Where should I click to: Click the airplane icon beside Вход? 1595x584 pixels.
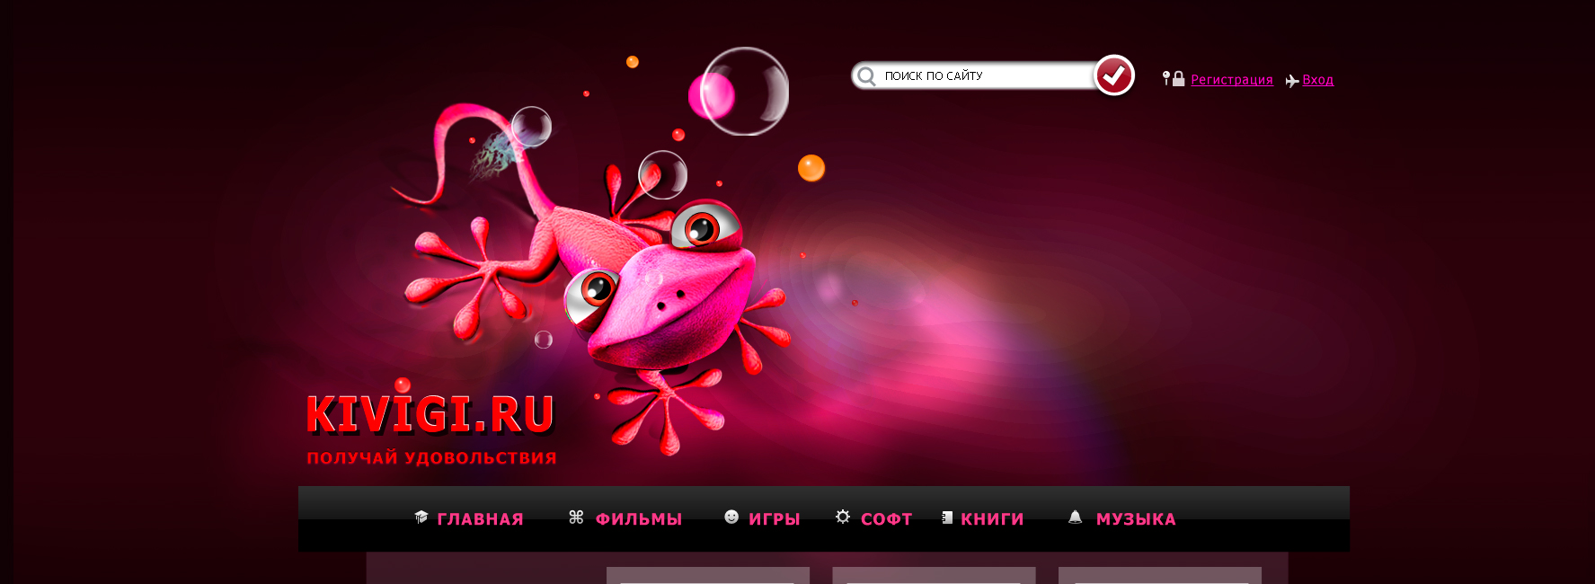tap(1292, 81)
